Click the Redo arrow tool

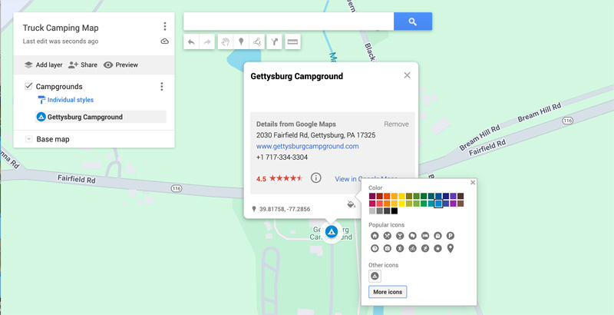point(207,42)
